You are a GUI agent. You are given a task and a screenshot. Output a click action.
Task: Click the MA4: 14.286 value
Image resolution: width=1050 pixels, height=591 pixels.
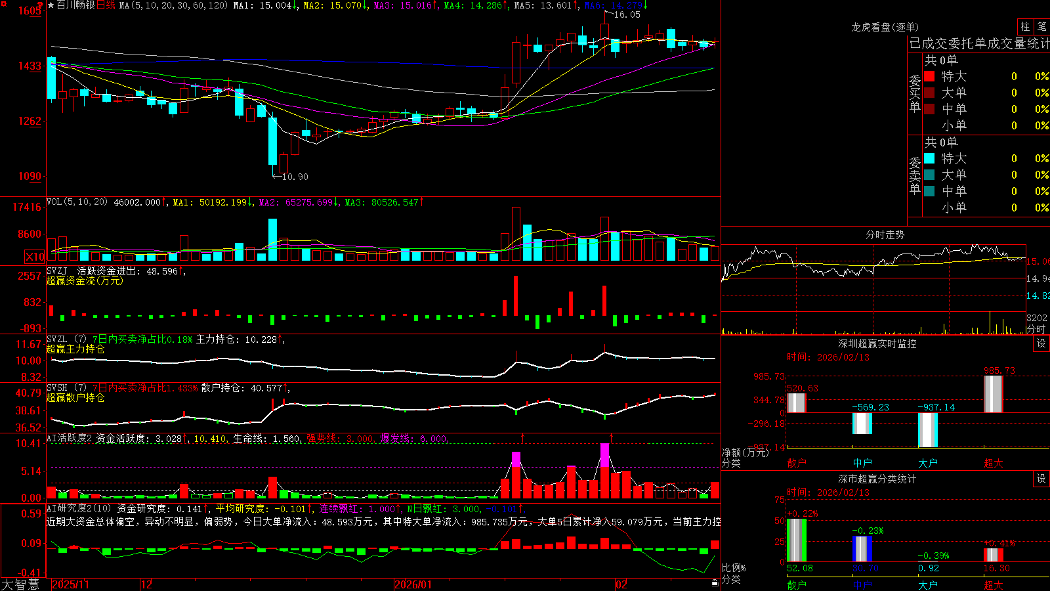476,5
